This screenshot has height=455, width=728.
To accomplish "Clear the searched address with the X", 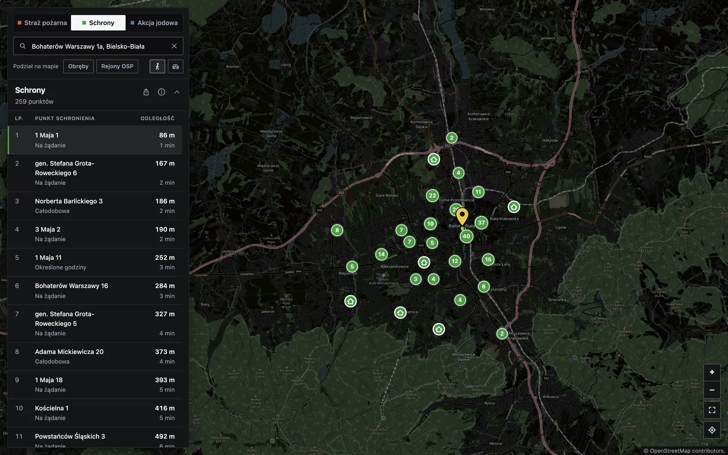I will coord(174,46).
